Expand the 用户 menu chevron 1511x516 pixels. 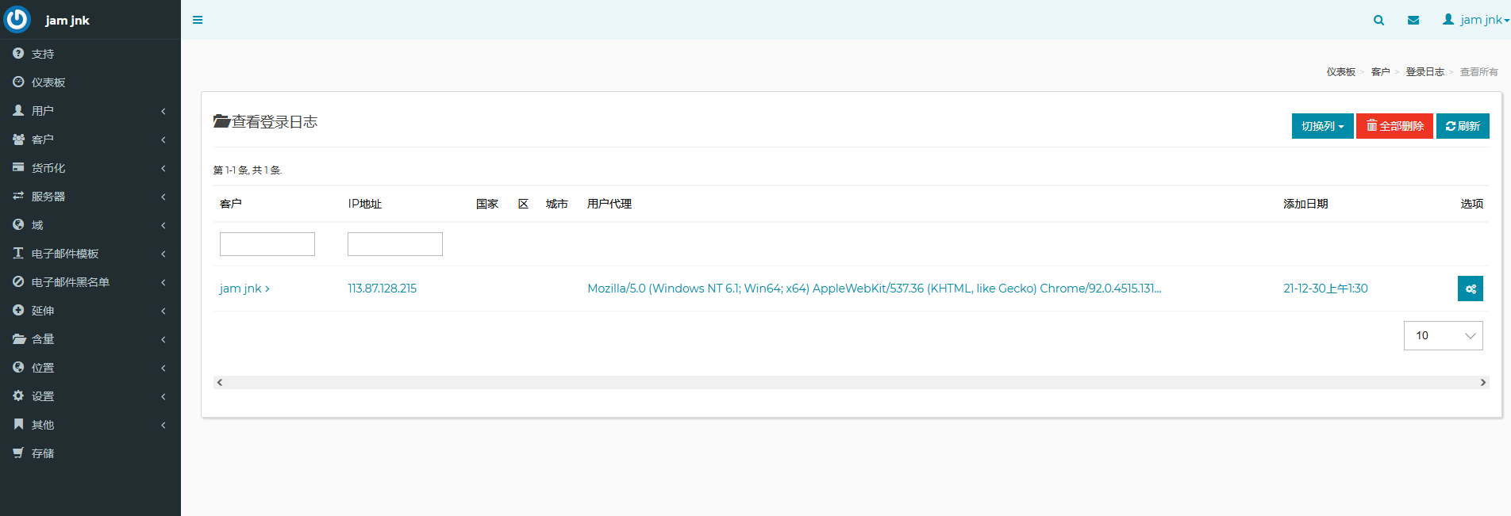[163, 111]
